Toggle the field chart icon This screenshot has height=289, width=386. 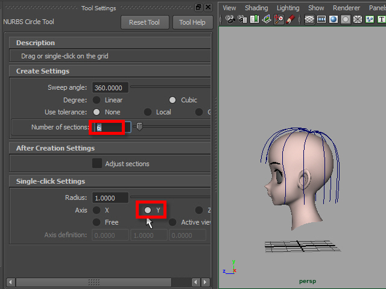(358, 19)
